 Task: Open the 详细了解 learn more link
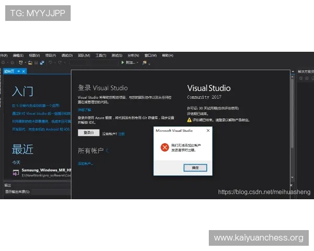[84, 110]
